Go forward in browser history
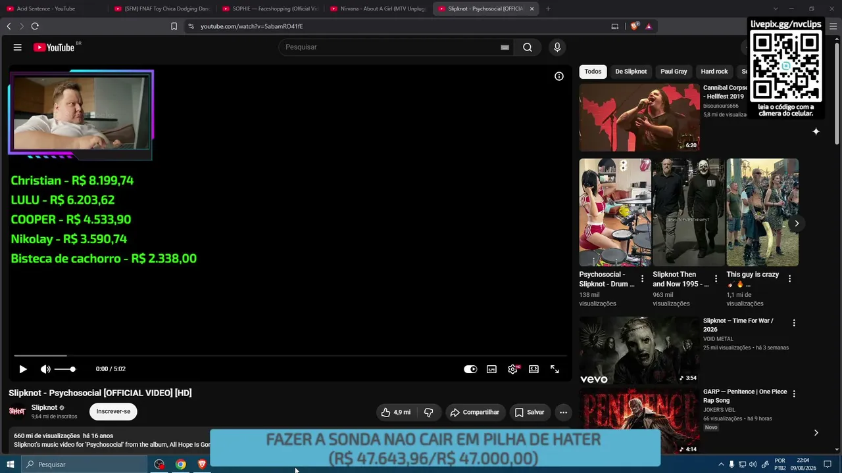 coord(21,26)
